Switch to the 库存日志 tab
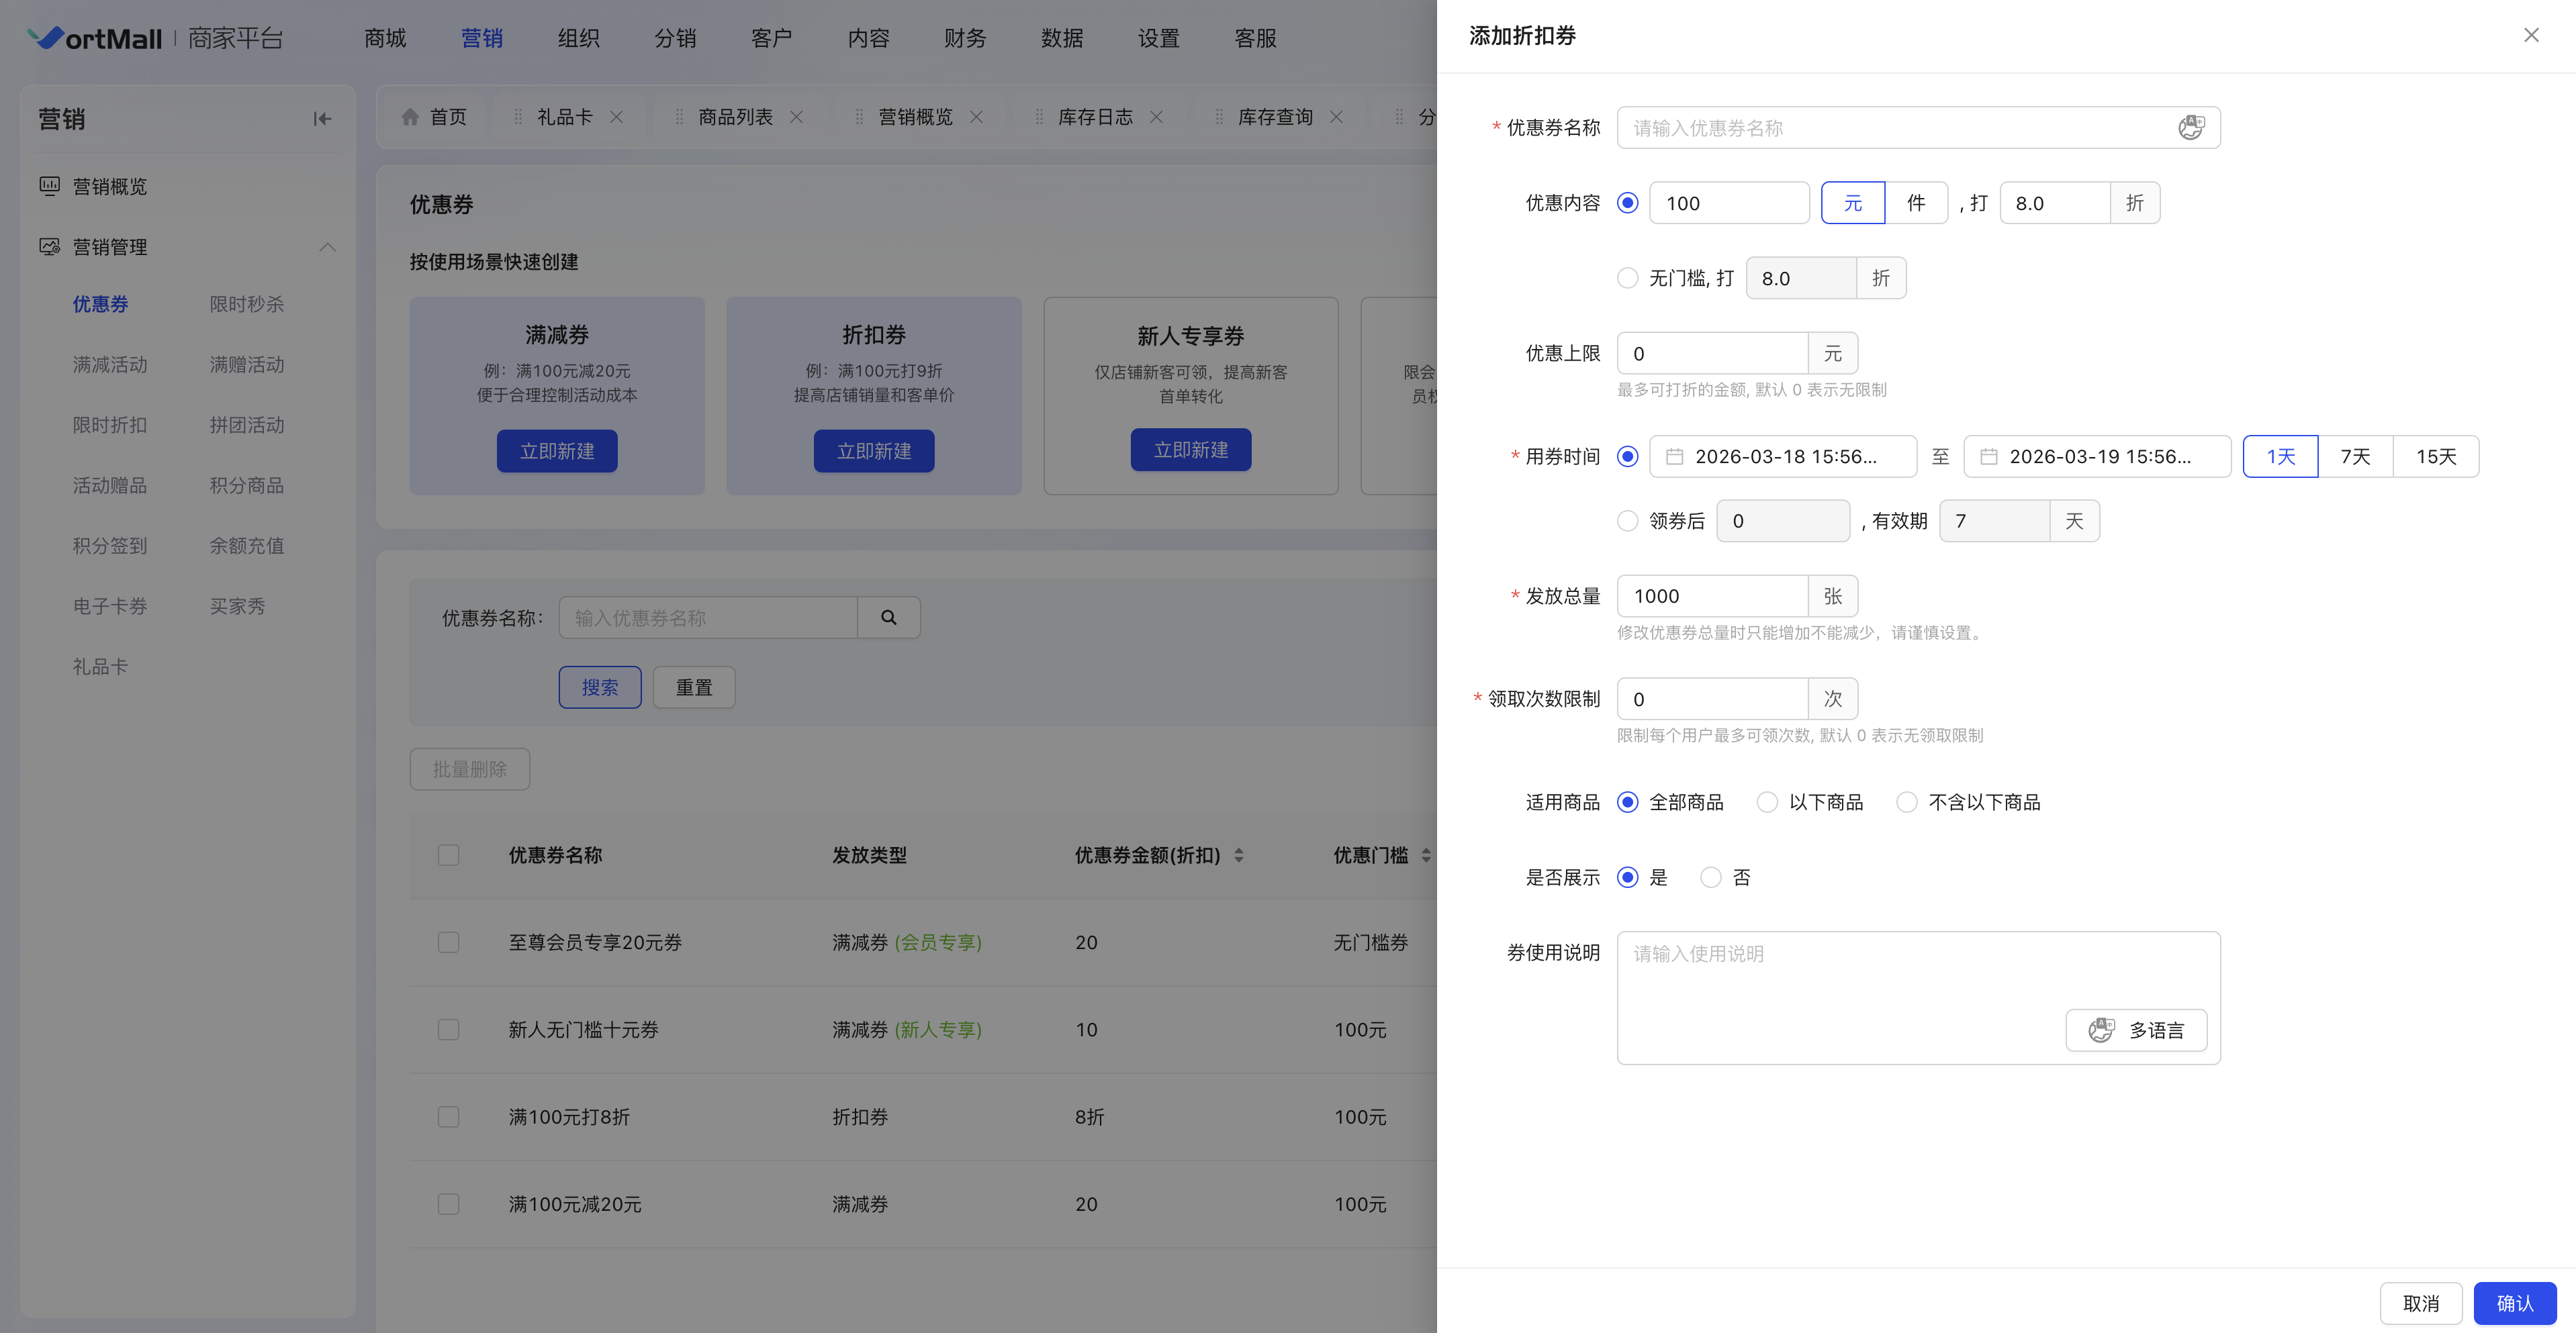The width and height of the screenshot is (2576, 1333). click(x=1095, y=117)
